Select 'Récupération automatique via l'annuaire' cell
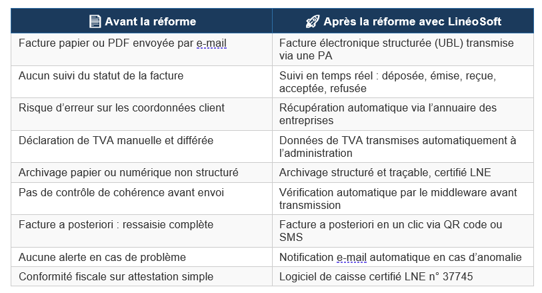Viewport: 542px width, 293px height. [388, 114]
